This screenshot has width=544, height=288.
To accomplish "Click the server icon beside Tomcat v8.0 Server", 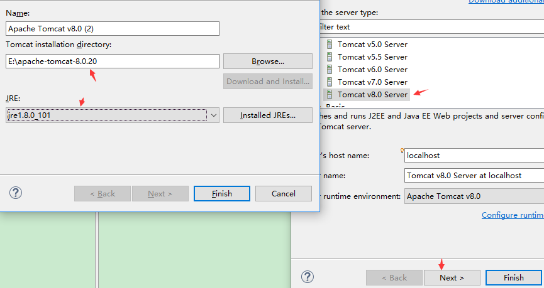I will tap(330, 95).
